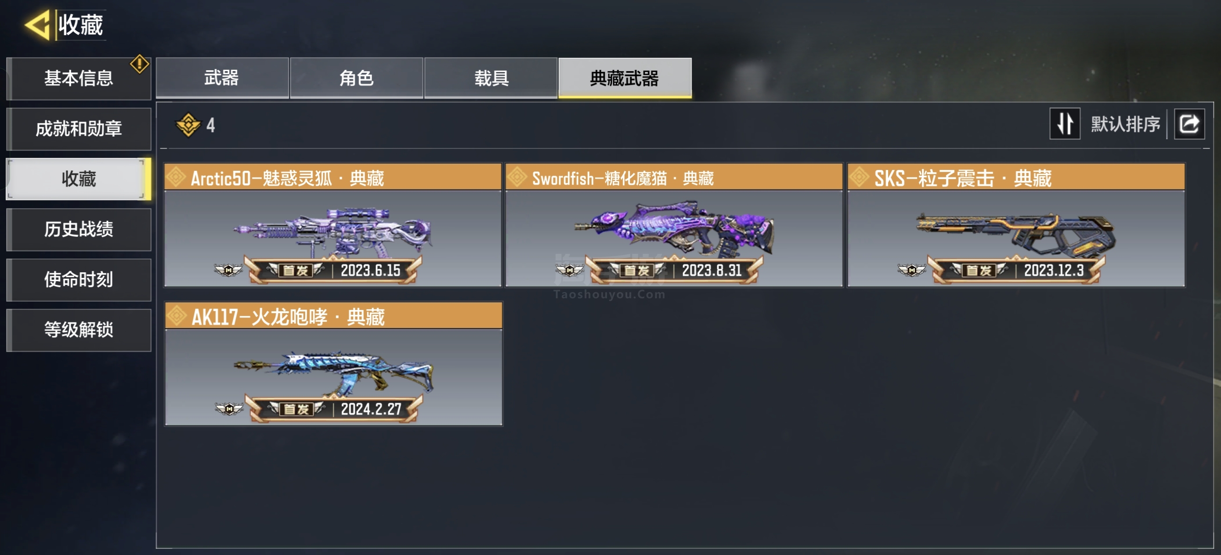Switch to the 角色 tab
Screen dimensions: 1221x555
(x=357, y=78)
